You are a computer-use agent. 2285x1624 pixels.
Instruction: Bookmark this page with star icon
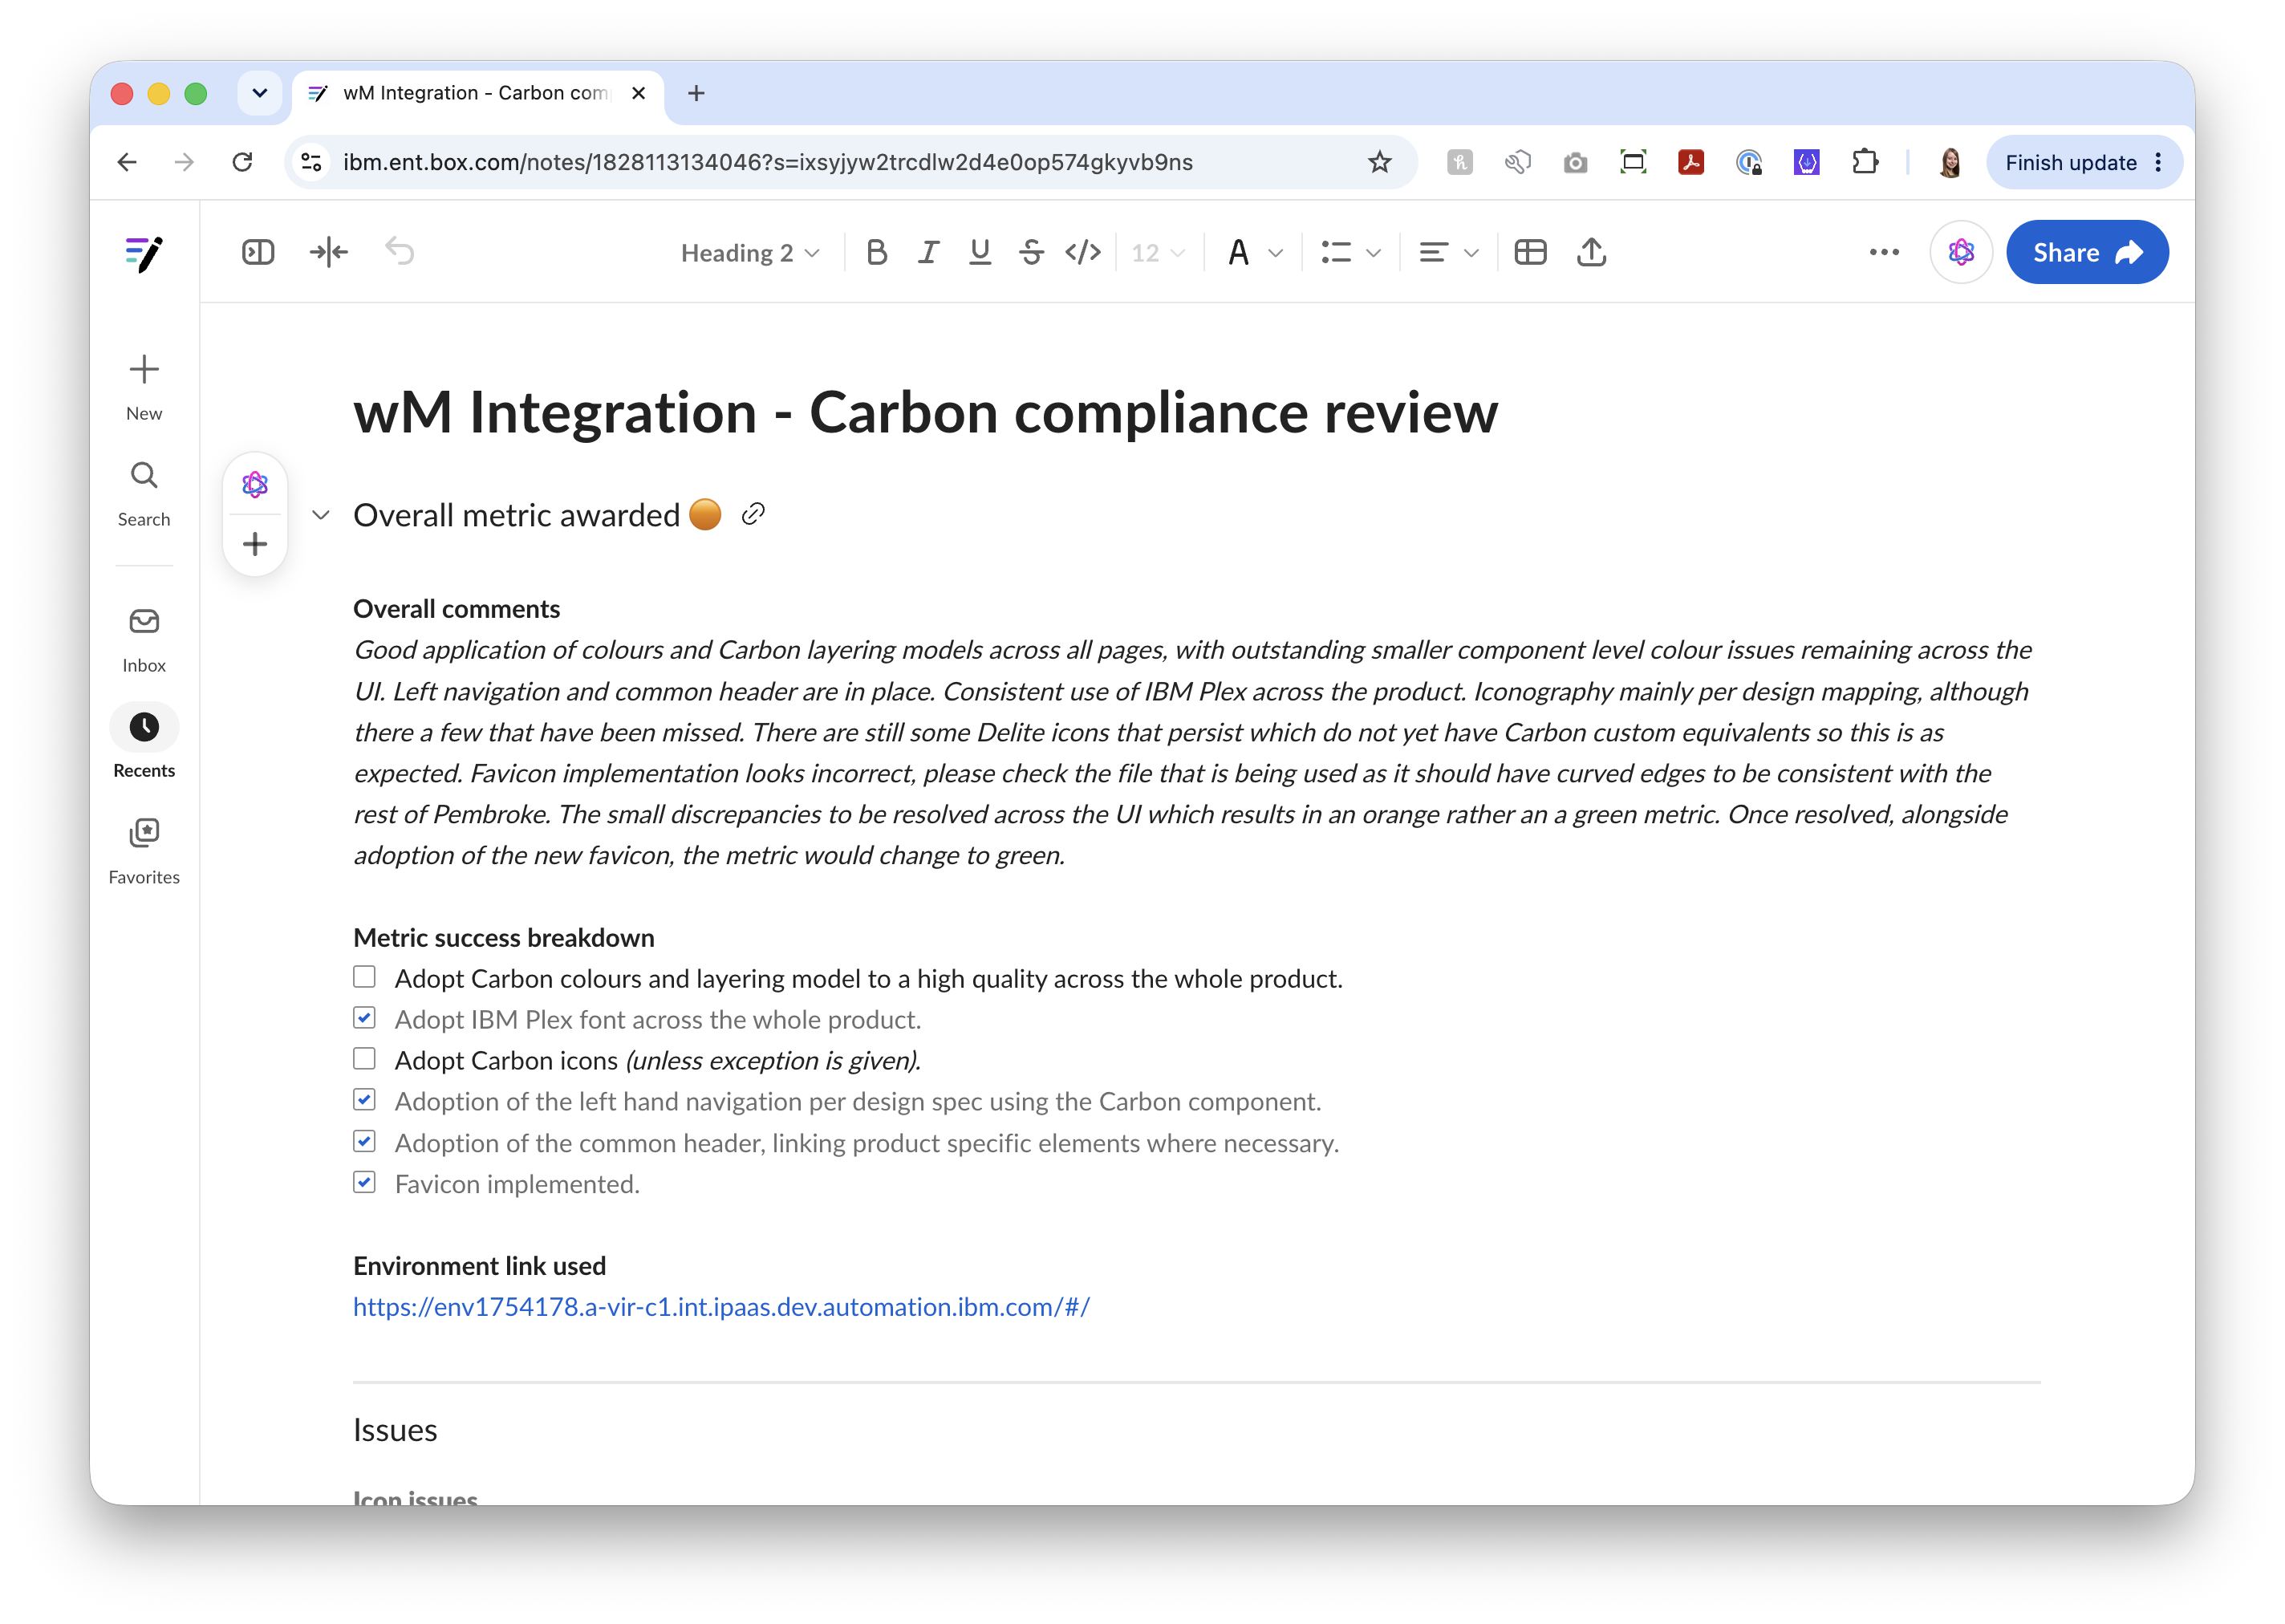coord(1379,162)
